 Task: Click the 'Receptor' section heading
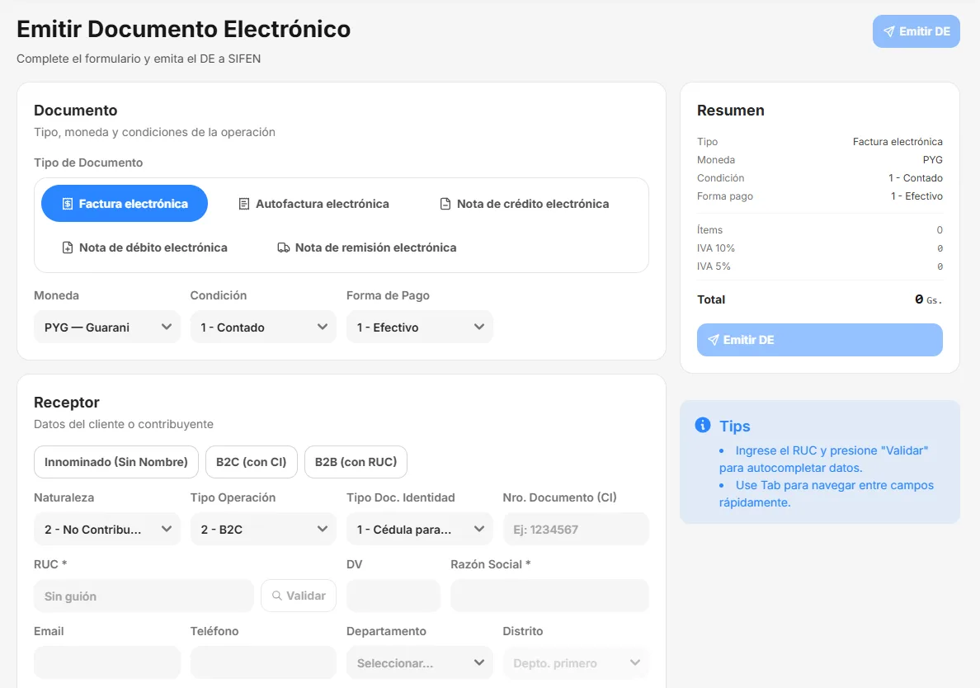click(x=66, y=403)
